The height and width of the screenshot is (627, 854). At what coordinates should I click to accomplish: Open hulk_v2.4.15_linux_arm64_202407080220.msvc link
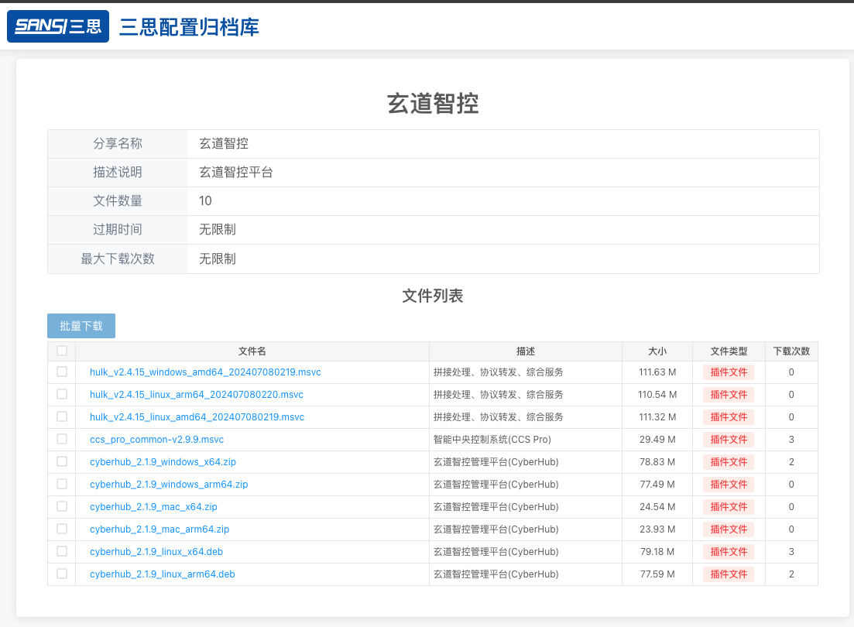pyautogui.click(x=197, y=395)
